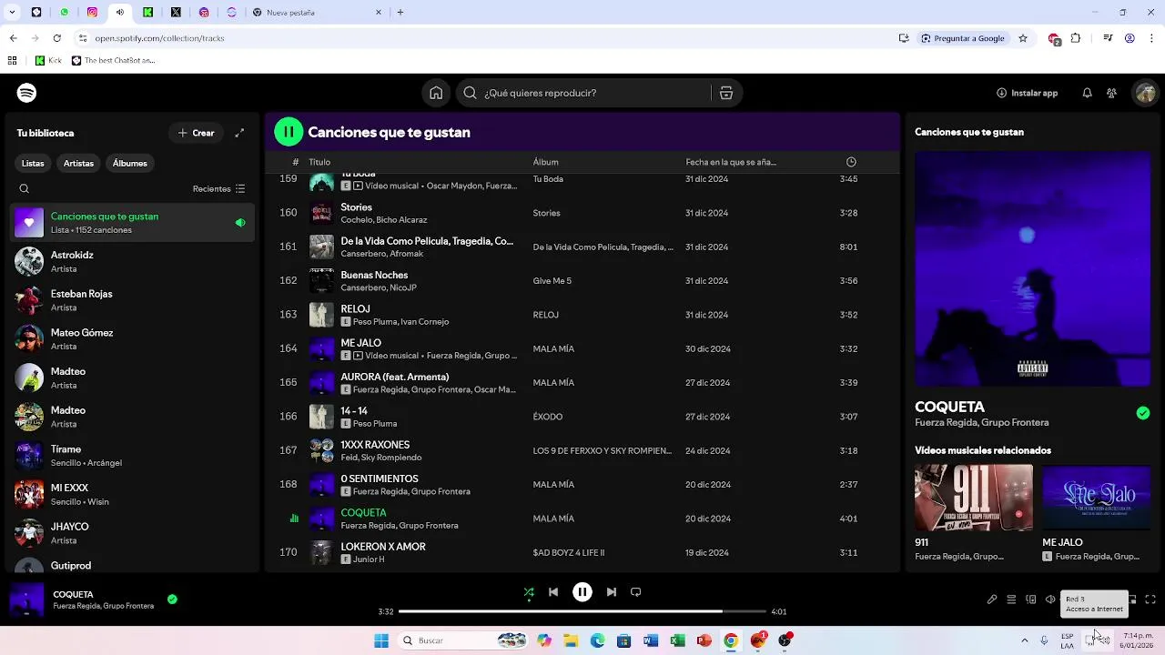
Task: Open the play queue icon
Action: tap(1011, 600)
